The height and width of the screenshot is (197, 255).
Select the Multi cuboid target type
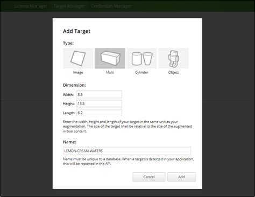[110, 58]
